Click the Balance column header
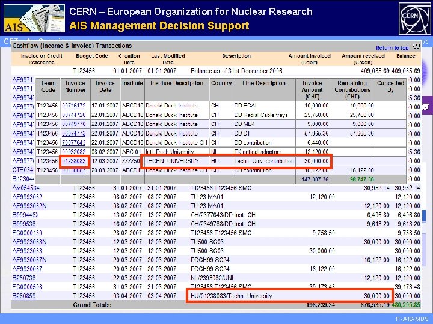 (x=406, y=56)
